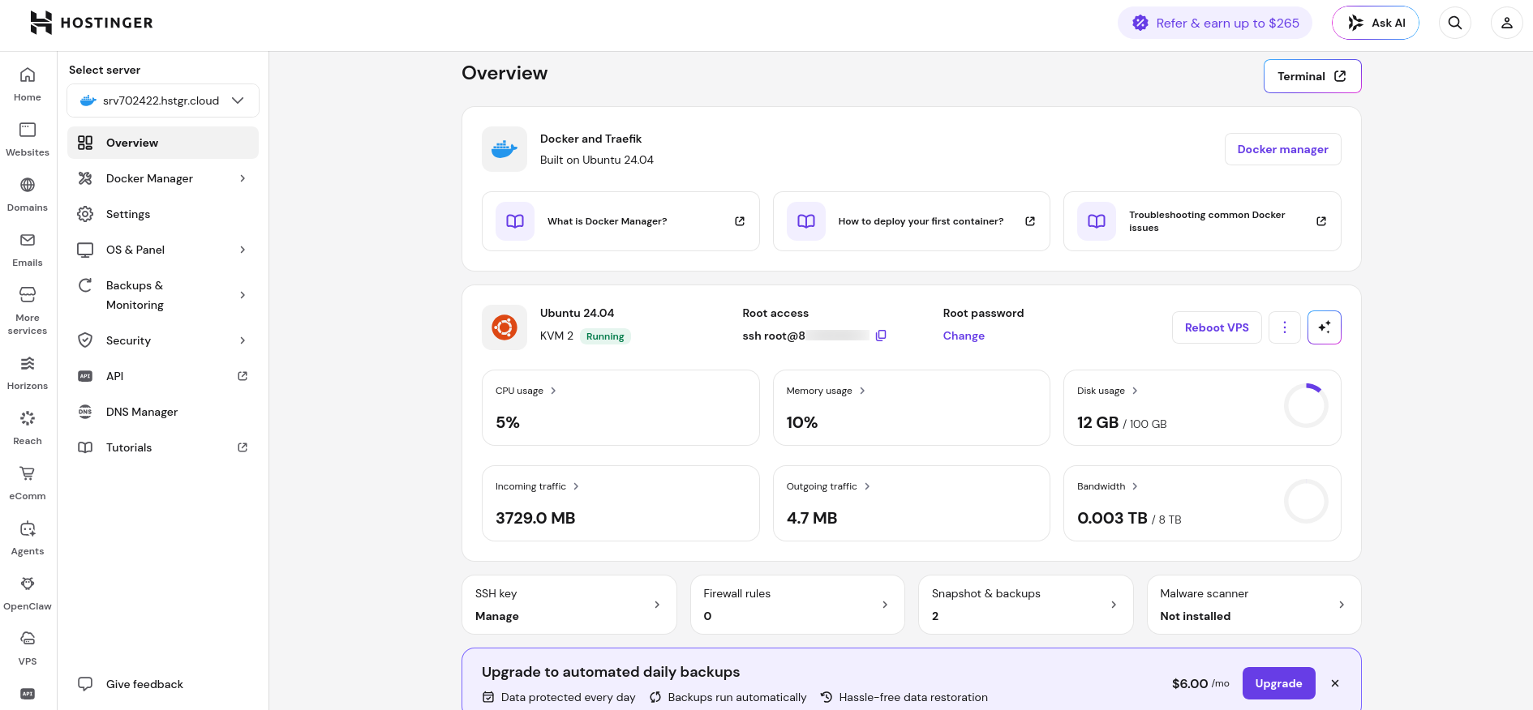Open external link on What is Docker Manager

click(x=740, y=221)
